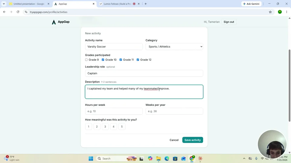Click the Ask Gemini button
Image resolution: width=291 pixels, height=163 pixels.
pos(251,4)
